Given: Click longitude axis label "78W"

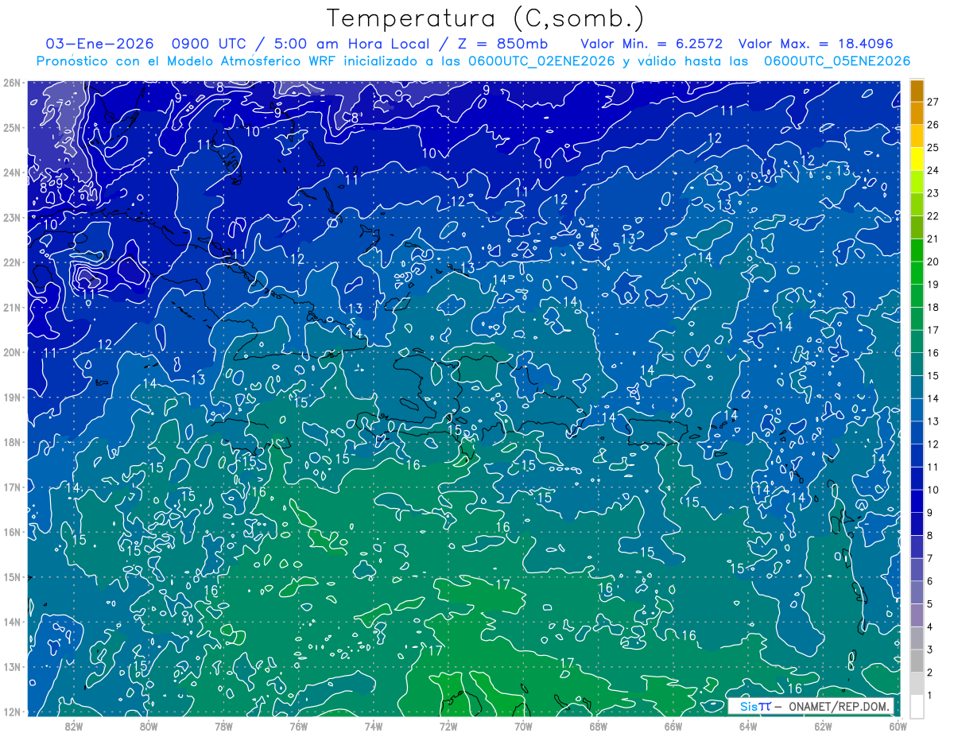Looking at the screenshot, I should [223, 726].
